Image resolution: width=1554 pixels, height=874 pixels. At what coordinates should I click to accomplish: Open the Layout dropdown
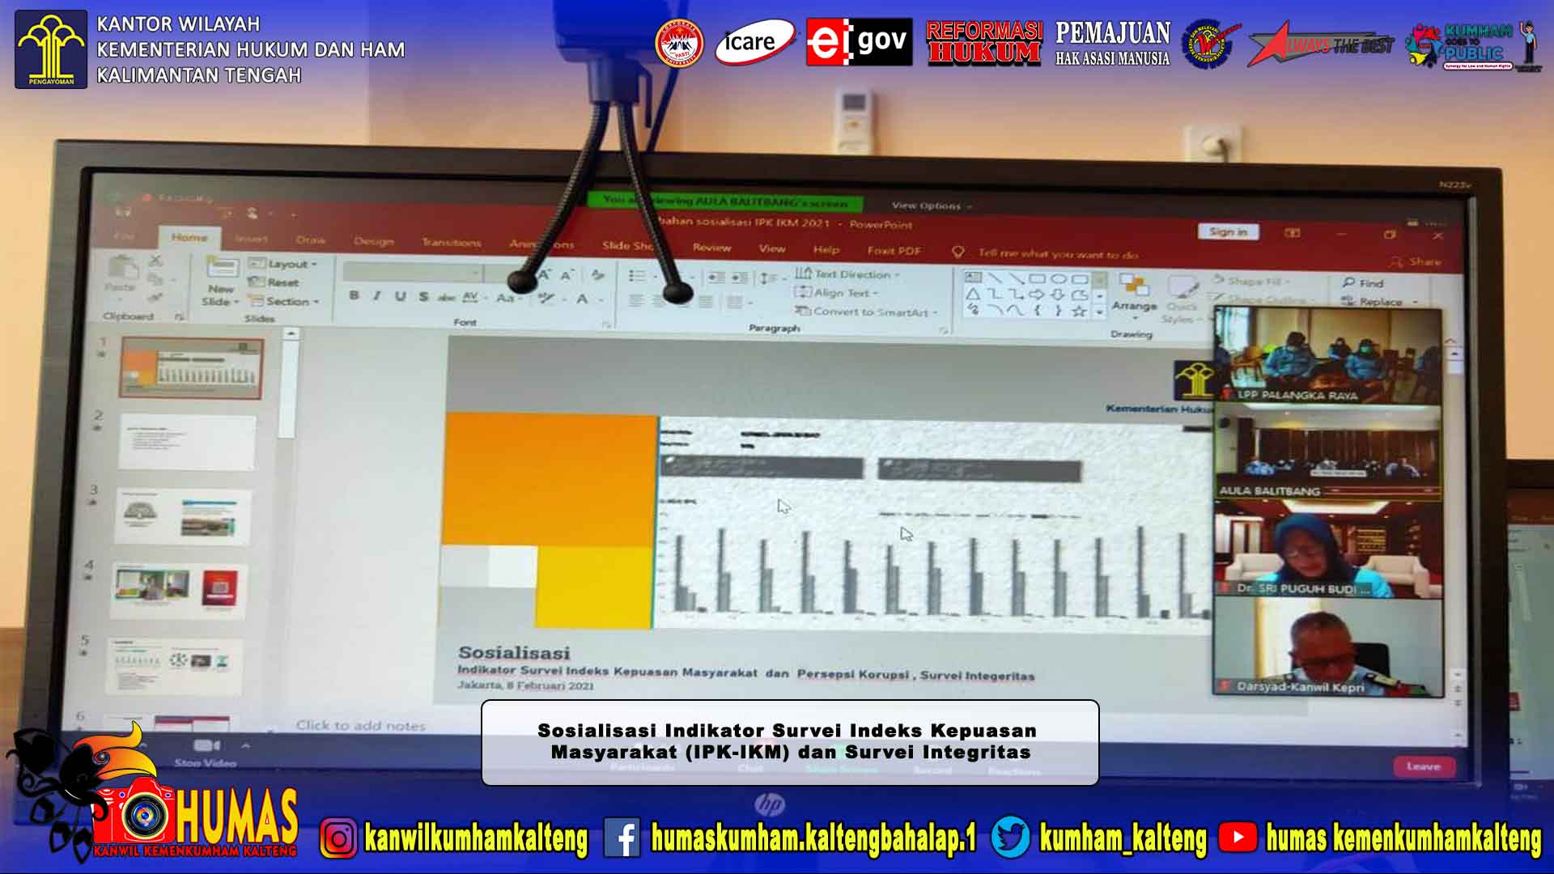click(282, 264)
